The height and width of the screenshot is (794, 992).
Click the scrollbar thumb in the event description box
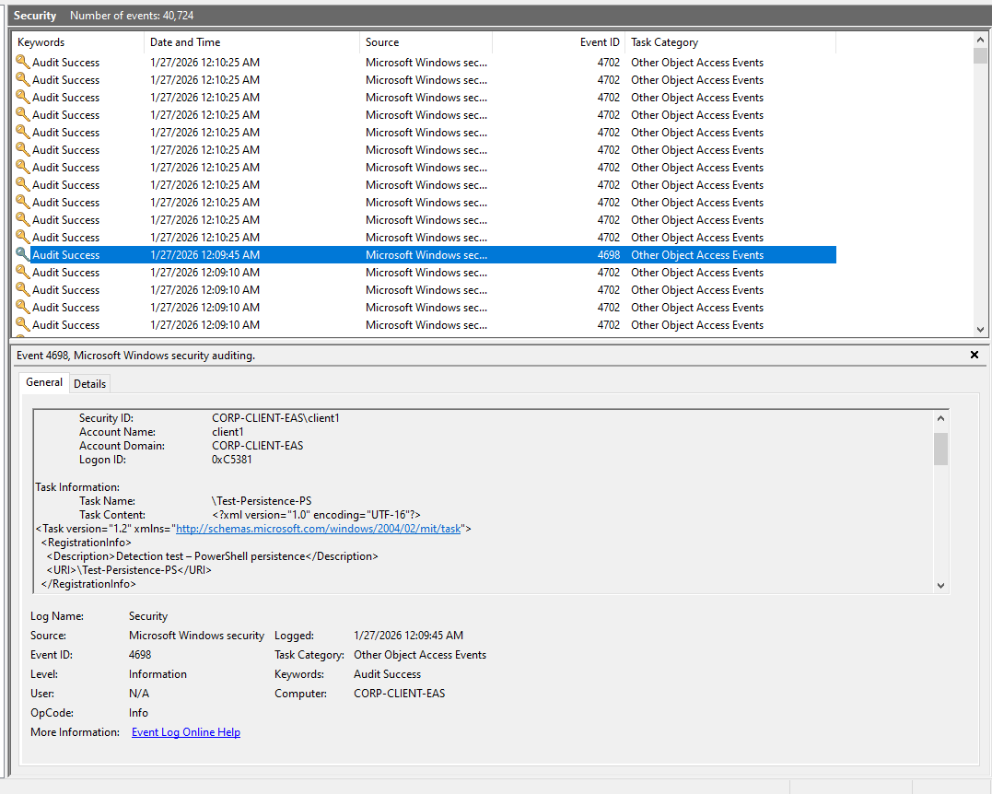[x=940, y=449]
